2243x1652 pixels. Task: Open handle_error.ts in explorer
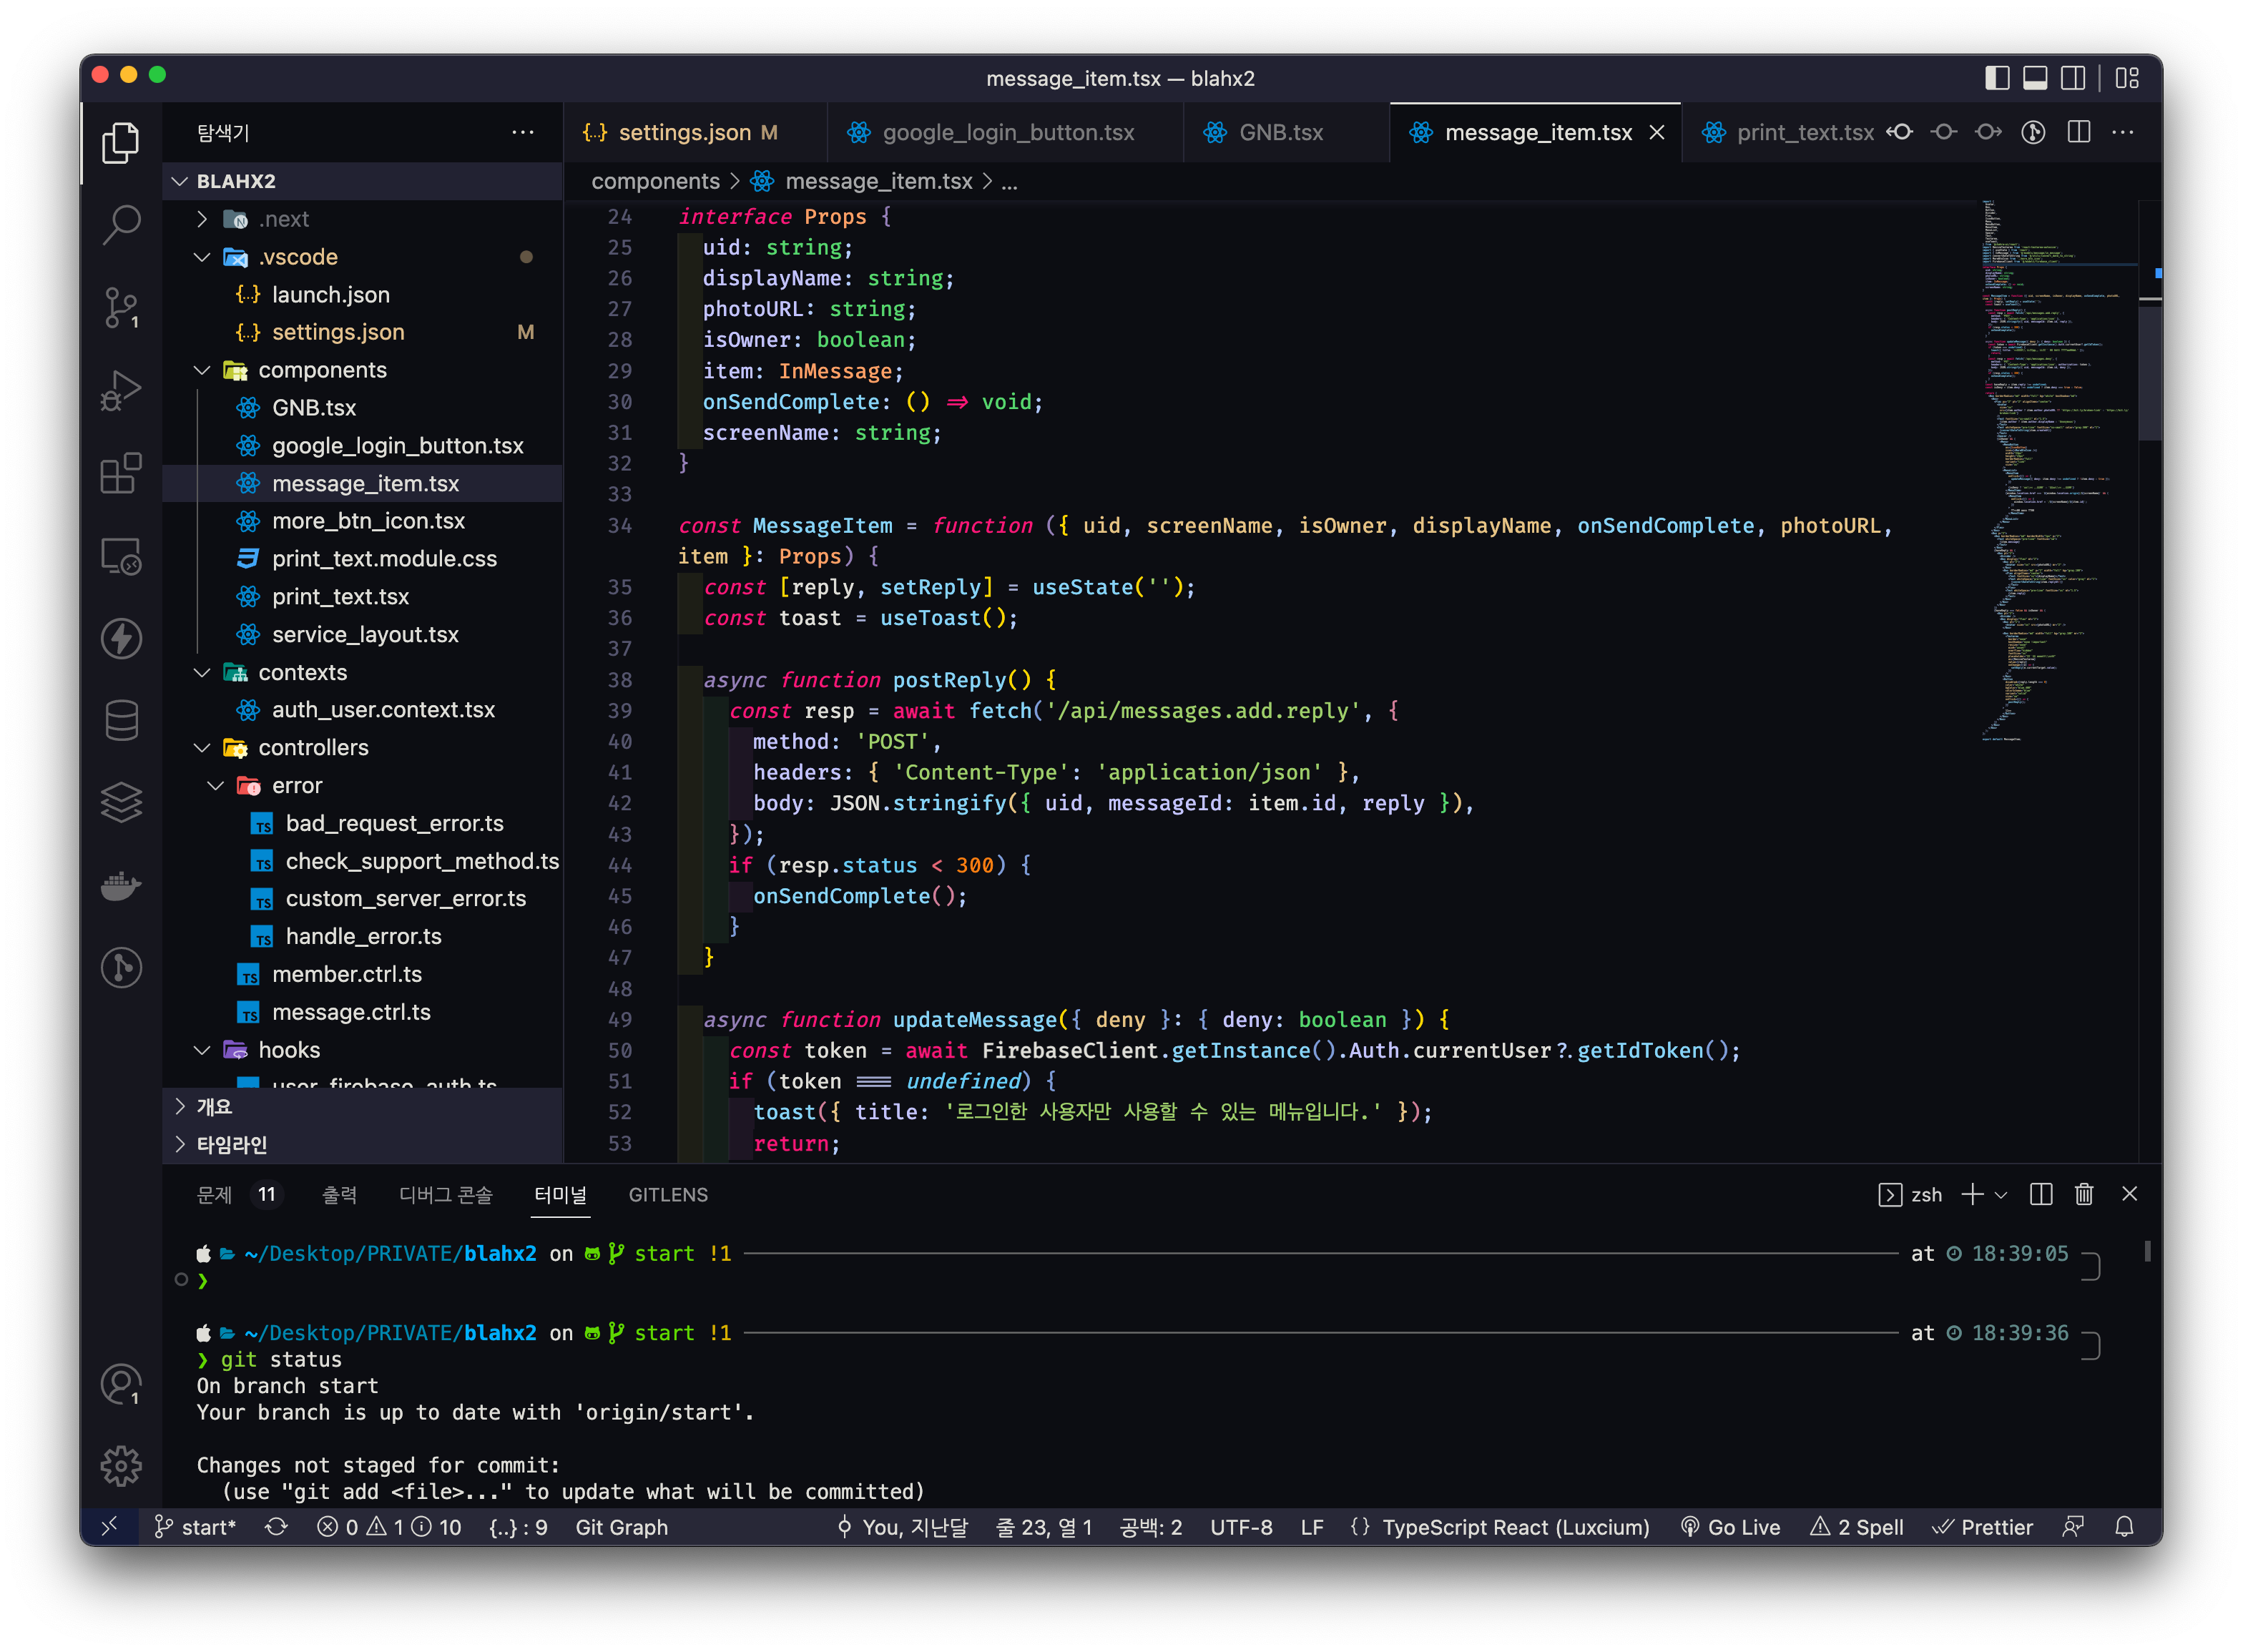click(x=362, y=936)
